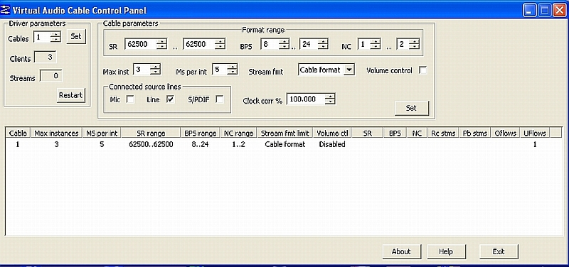Click the Max instances column header
Viewport: 569px width, 267px height.
point(56,133)
